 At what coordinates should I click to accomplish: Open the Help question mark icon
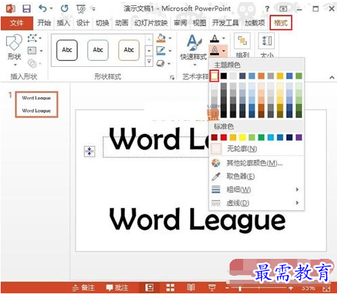click(x=267, y=9)
